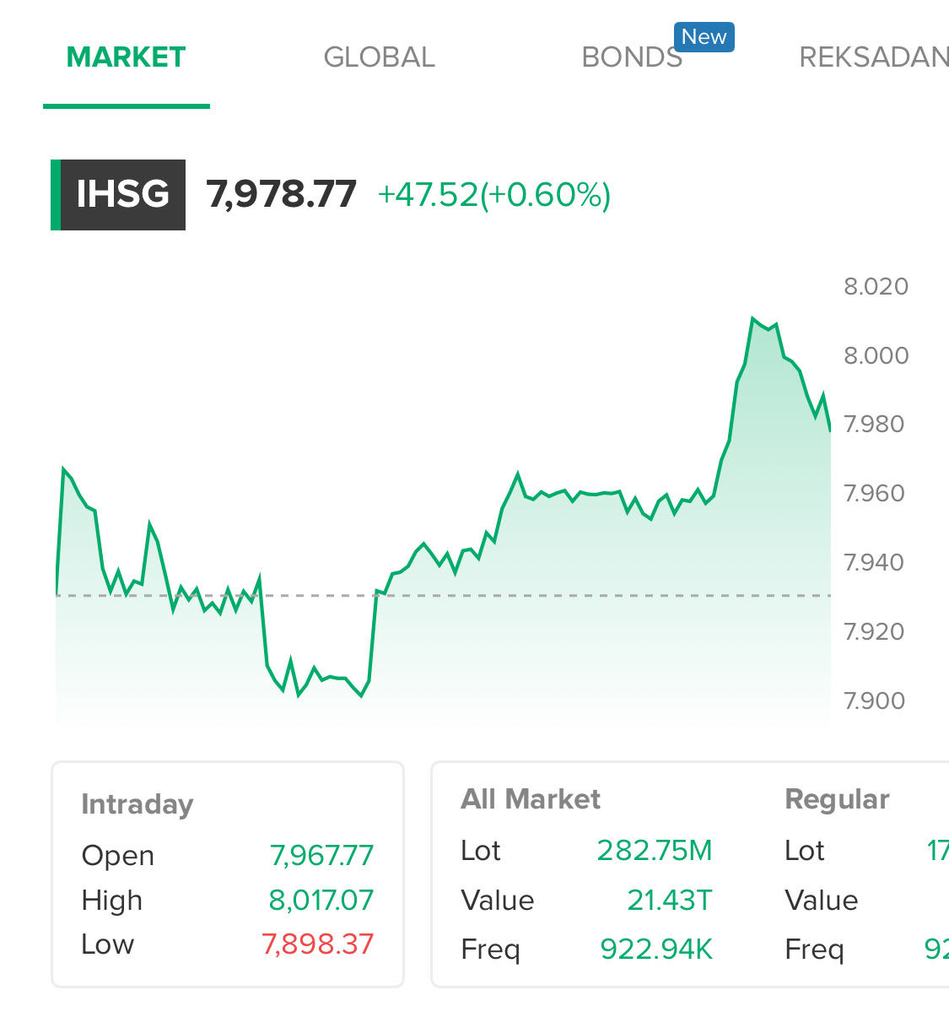Open the BONDS tab
949x1028 pixels.
point(632,57)
